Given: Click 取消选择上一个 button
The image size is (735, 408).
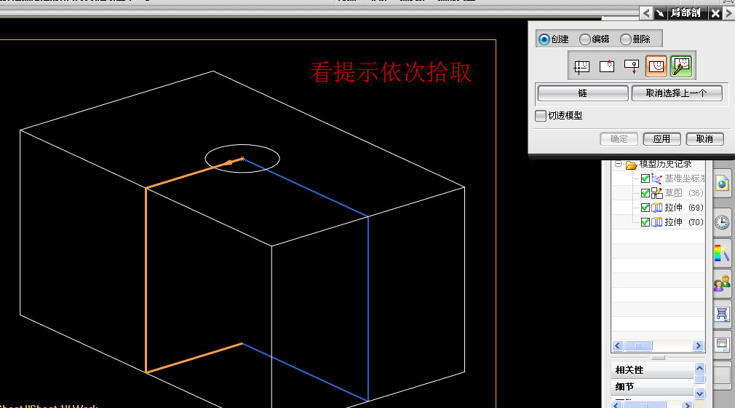Looking at the screenshot, I should click(x=677, y=93).
